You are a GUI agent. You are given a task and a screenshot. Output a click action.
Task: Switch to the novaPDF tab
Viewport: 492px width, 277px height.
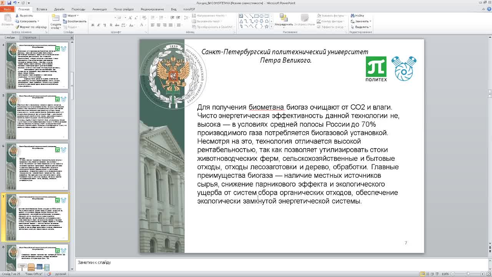189,9
